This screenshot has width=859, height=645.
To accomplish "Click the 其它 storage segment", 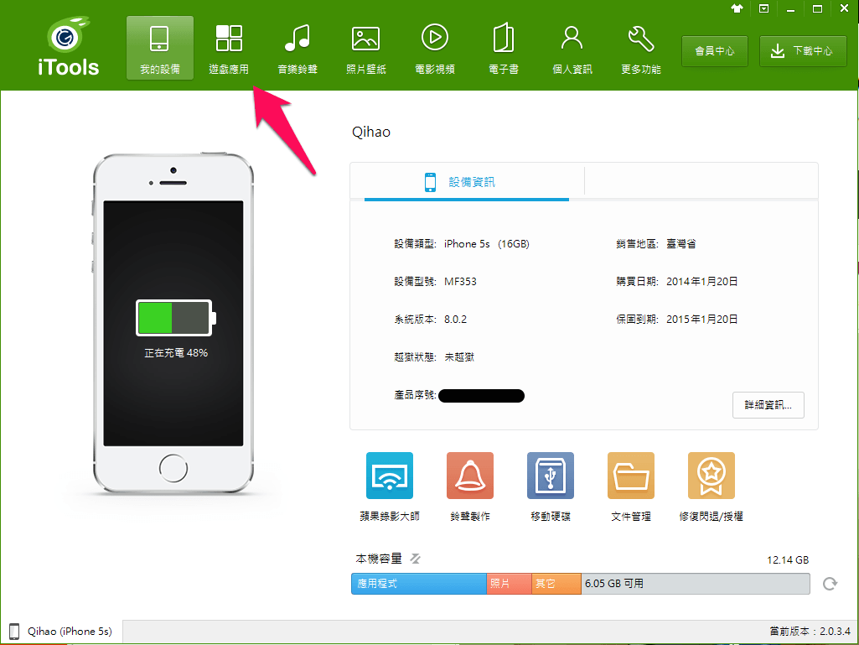I will coord(556,584).
